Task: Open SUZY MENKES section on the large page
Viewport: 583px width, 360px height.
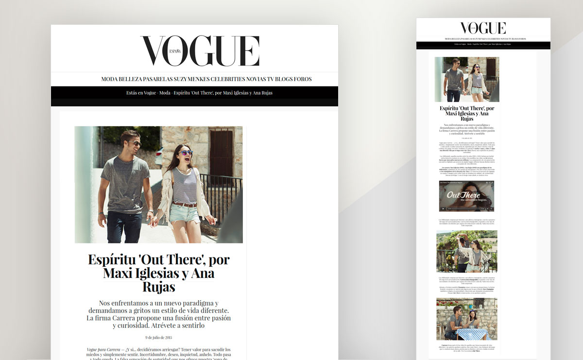Action: (191, 79)
